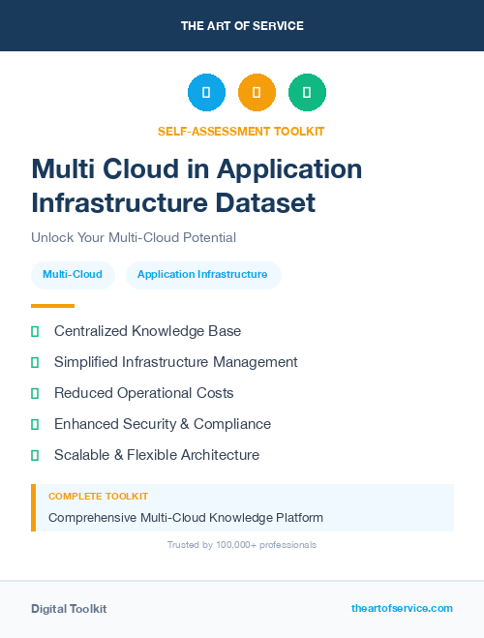This screenshot has height=638, width=484.
Task: Select the Application Infrastructure tag pill
Action: (x=203, y=275)
